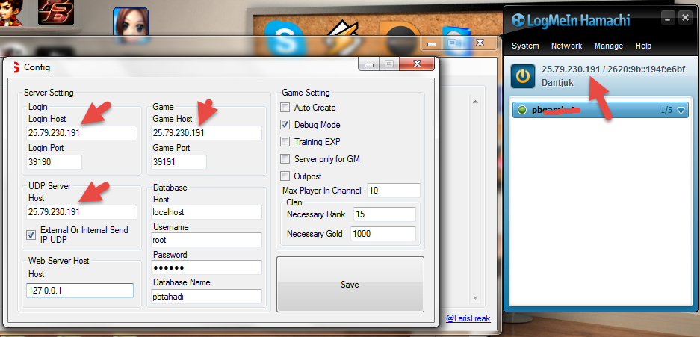Click the Save button

(x=350, y=285)
